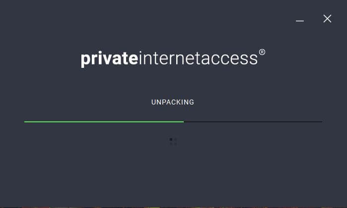Click blank space between logo and UNPACKING

click(173, 84)
